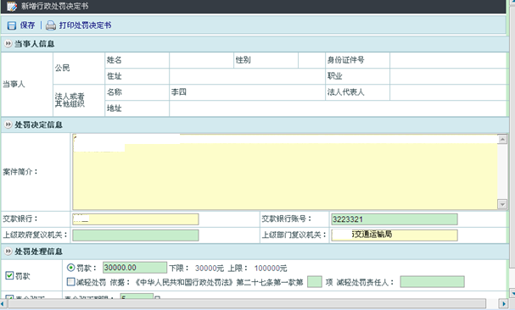Click horizontal scrollbar left arrow

pos(3,303)
